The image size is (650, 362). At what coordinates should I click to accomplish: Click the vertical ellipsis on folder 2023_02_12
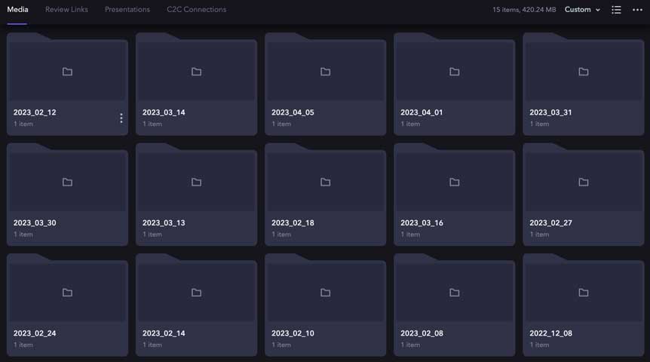(x=121, y=118)
